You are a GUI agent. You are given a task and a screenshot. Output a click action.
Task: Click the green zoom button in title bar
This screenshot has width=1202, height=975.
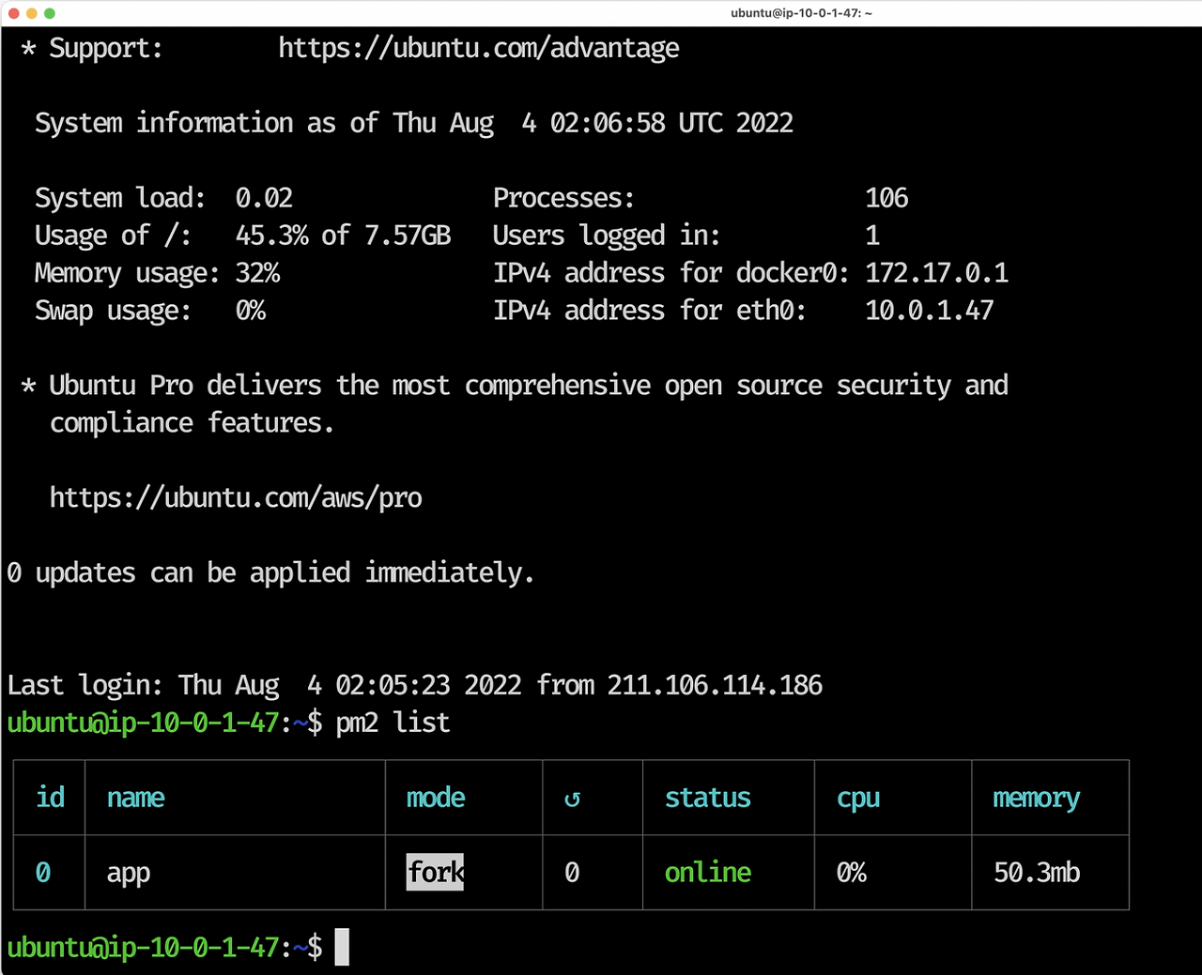pyautogui.click(x=50, y=13)
